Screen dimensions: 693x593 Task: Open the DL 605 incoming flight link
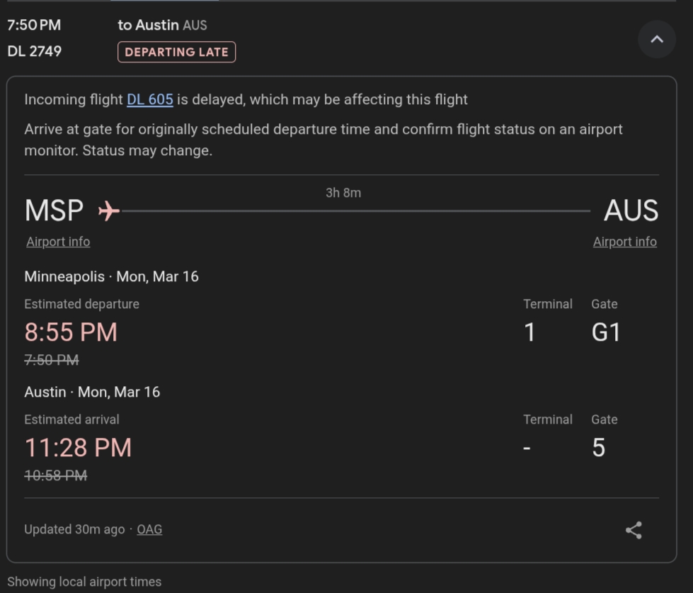point(150,99)
